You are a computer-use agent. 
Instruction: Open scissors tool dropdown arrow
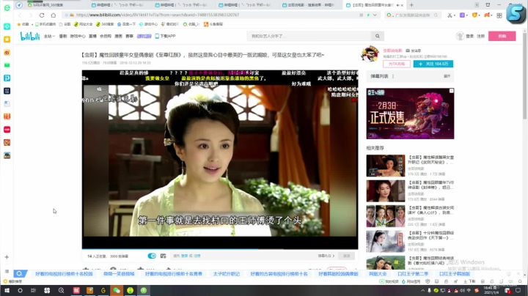pyautogui.click(x=454, y=15)
